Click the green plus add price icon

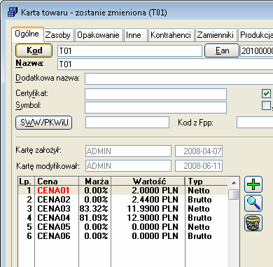[253, 184]
